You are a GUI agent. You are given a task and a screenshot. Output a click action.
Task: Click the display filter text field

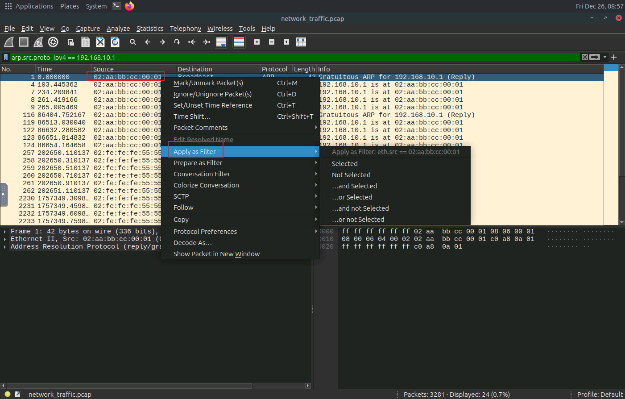tap(294, 57)
